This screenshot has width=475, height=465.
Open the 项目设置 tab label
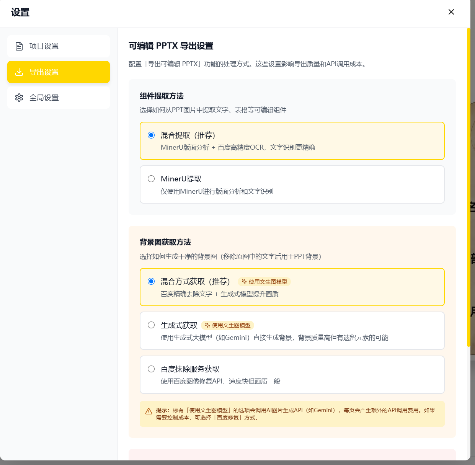[x=44, y=46]
